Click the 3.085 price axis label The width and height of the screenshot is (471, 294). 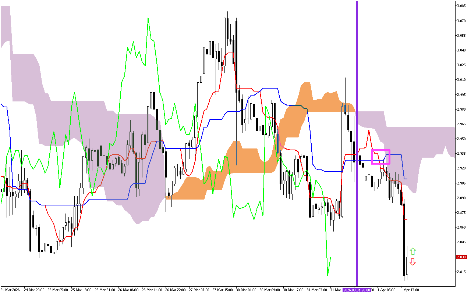click(461, 6)
